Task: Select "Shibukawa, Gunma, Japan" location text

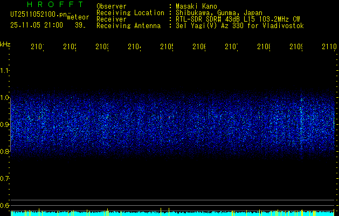Action: pyautogui.click(x=219, y=13)
